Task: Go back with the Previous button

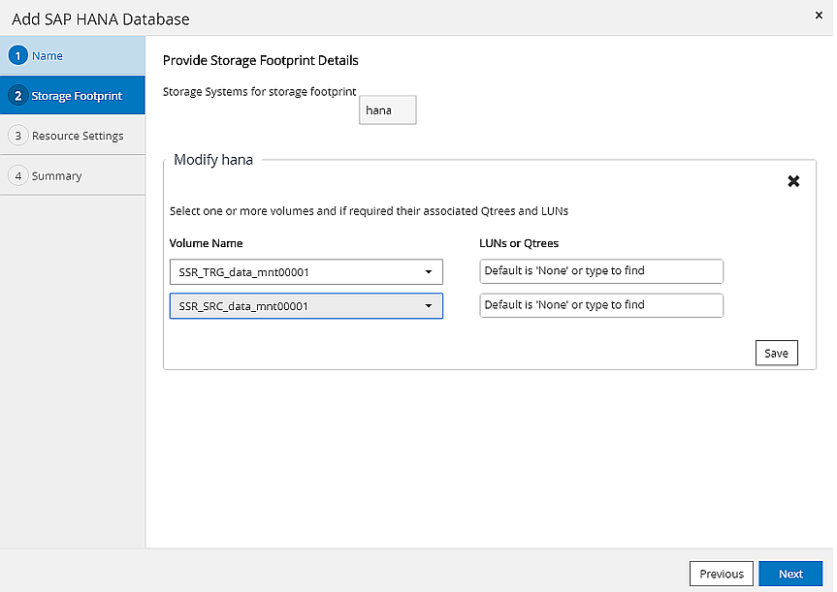Action: (721, 574)
